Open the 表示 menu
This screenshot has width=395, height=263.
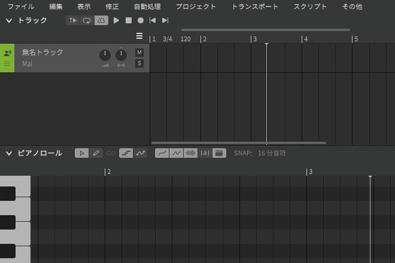click(84, 7)
